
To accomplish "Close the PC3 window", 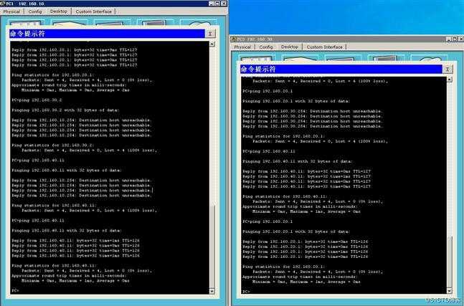I will coord(461,39).
